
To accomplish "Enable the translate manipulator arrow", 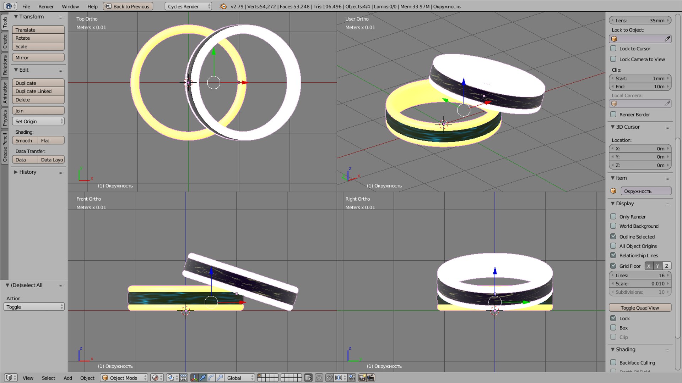I will coord(203,378).
